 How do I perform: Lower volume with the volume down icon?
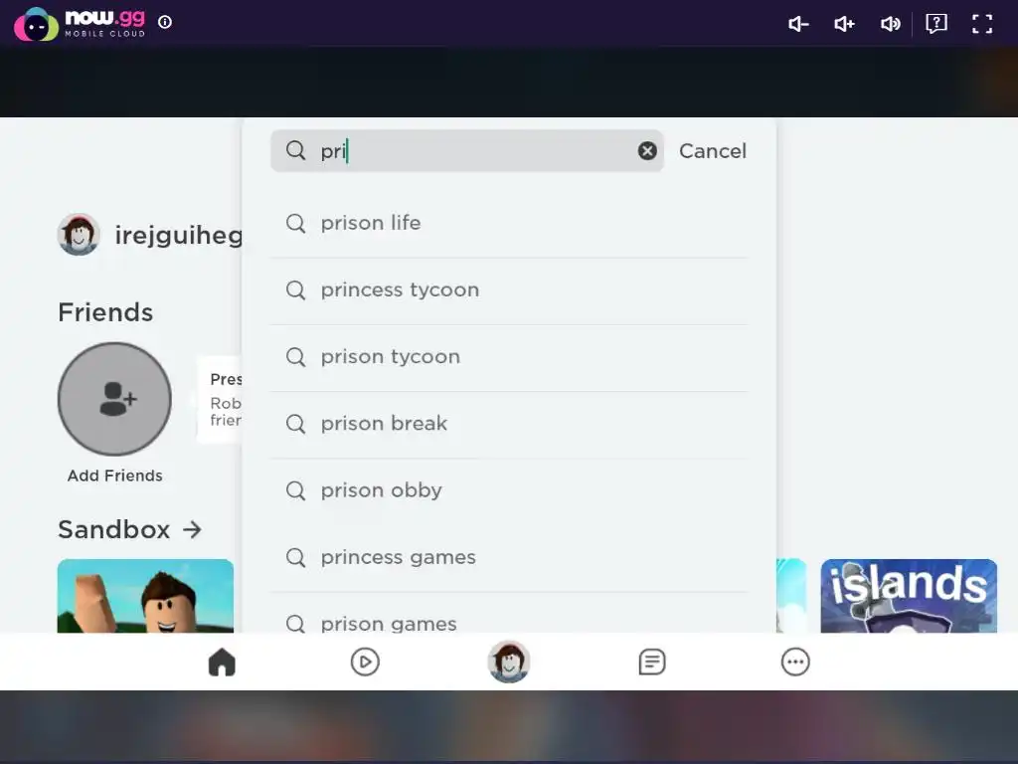pyautogui.click(x=798, y=24)
